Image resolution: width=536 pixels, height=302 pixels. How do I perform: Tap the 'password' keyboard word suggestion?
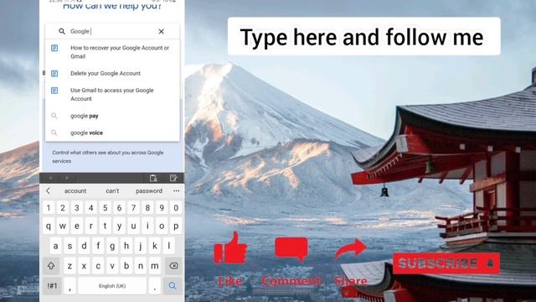149,191
